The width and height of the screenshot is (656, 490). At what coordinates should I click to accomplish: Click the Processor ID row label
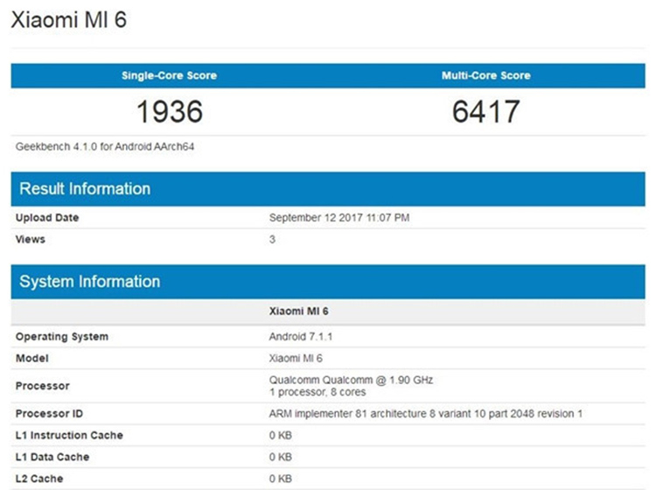click(49, 413)
